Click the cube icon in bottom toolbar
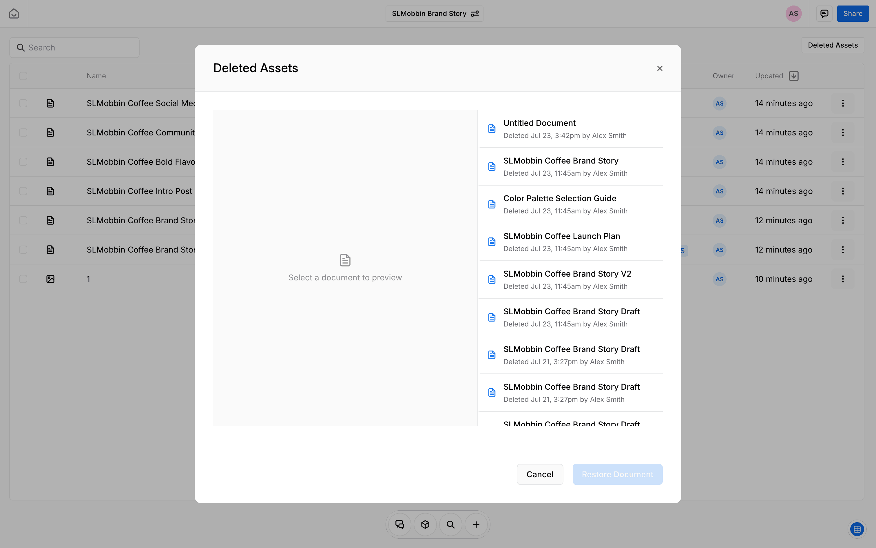Viewport: 876px width, 548px height. pyautogui.click(x=425, y=525)
